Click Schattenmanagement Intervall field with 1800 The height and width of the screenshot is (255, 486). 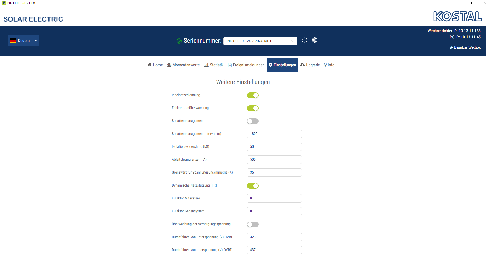(x=274, y=134)
